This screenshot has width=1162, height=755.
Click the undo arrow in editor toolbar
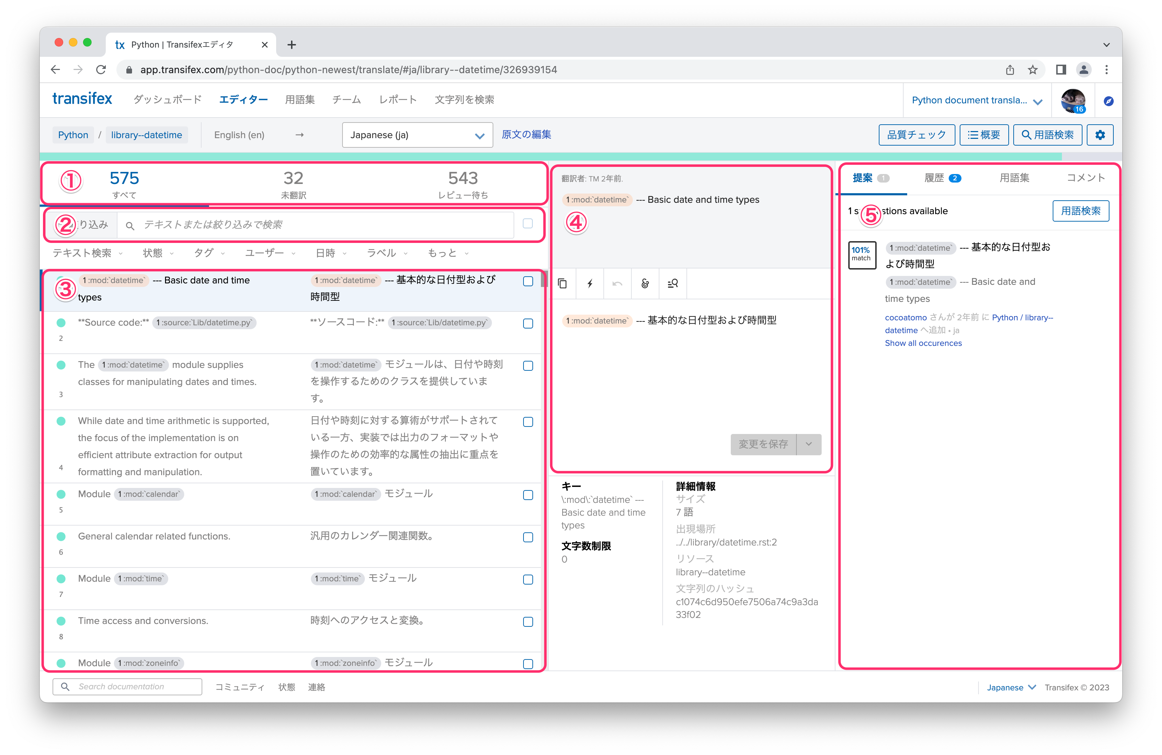click(x=617, y=283)
